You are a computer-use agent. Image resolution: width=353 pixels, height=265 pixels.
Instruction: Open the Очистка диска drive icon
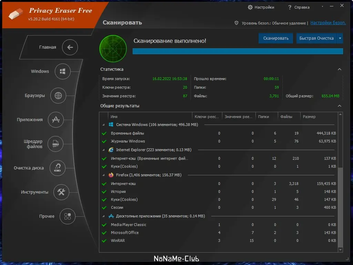pyautogui.click(x=58, y=168)
